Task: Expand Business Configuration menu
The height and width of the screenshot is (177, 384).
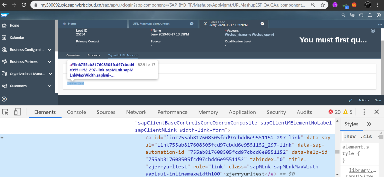Action: pos(50,50)
